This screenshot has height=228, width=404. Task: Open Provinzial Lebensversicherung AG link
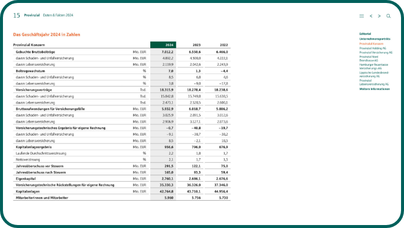point(374,82)
